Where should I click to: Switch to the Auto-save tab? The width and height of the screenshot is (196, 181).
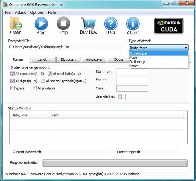click(x=94, y=60)
